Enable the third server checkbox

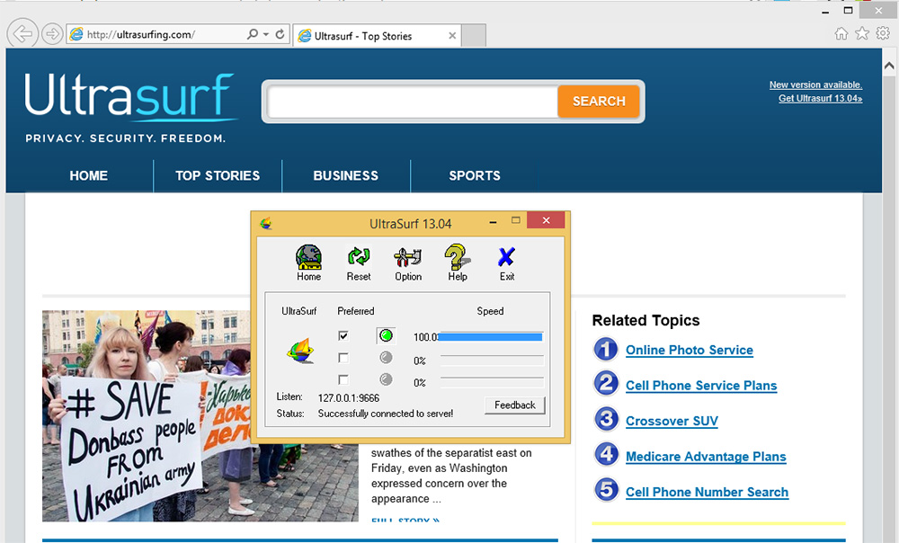(x=343, y=379)
